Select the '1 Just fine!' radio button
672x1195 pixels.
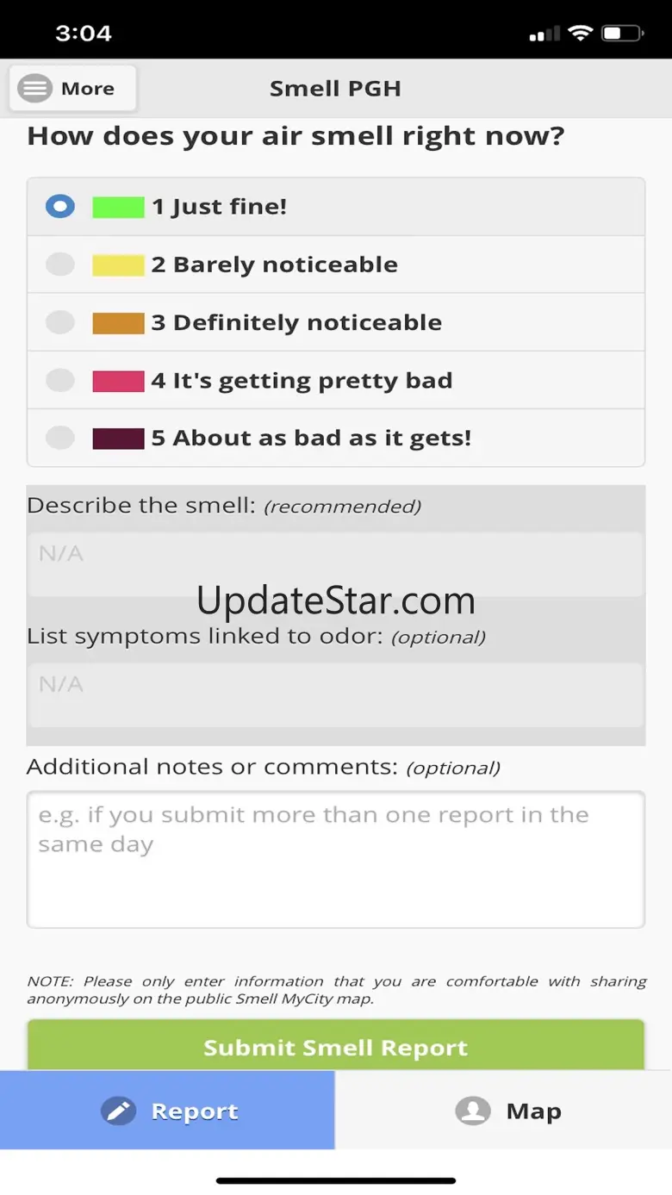pyautogui.click(x=60, y=207)
